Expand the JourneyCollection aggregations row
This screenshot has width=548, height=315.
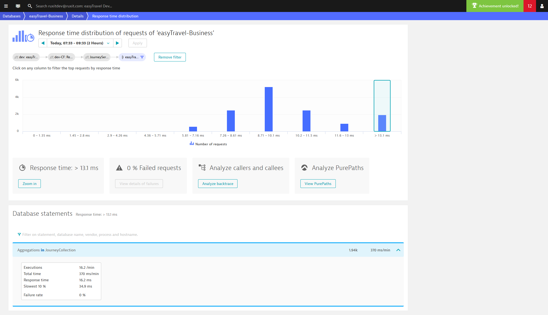pyautogui.click(x=399, y=250)
